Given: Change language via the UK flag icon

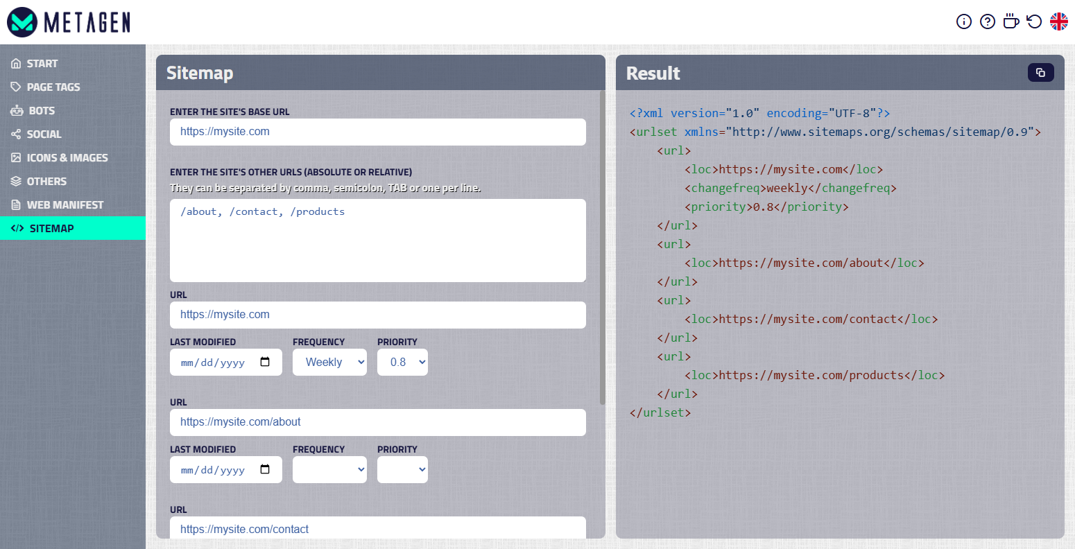Looking at the screenshot, I should 1059,21.
